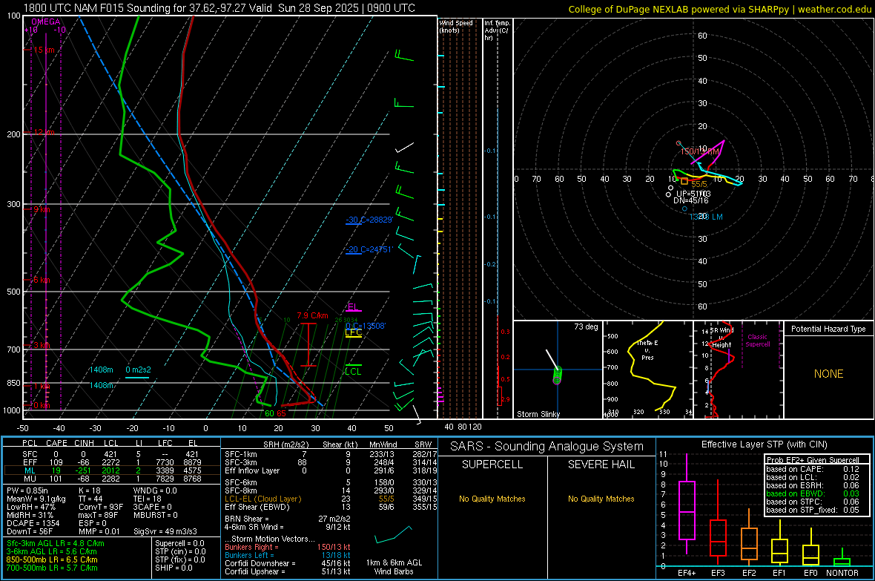Click the green 'based on EBWD:' row
Viewport: 875px width, 581px height.
point(813,493)
